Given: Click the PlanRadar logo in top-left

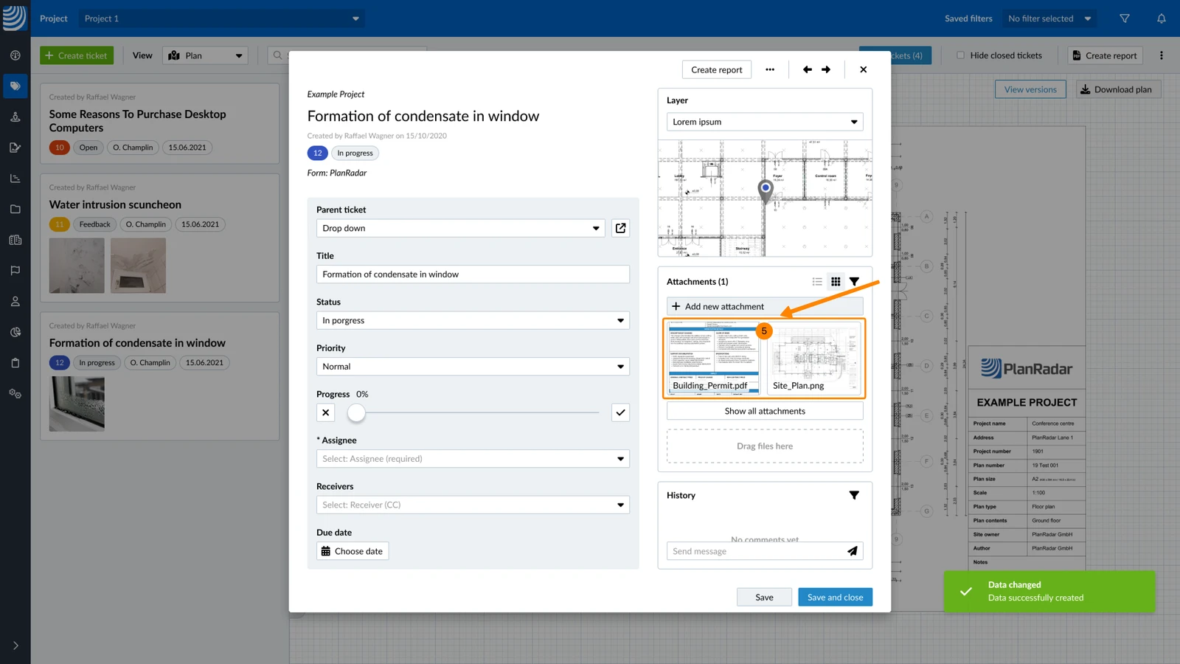Looking at the screenshot, I should pos(14,18).
